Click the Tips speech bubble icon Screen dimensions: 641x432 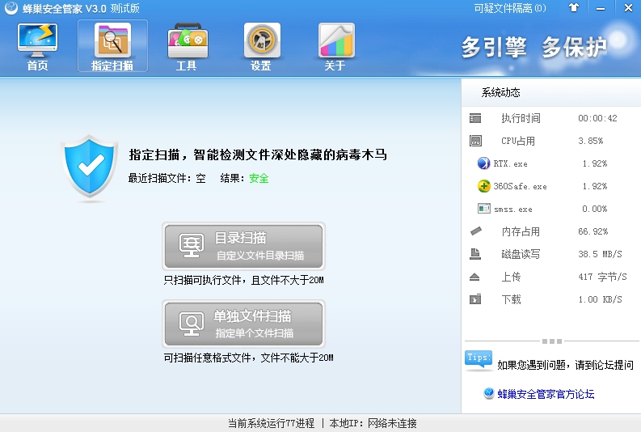[479, 360]
